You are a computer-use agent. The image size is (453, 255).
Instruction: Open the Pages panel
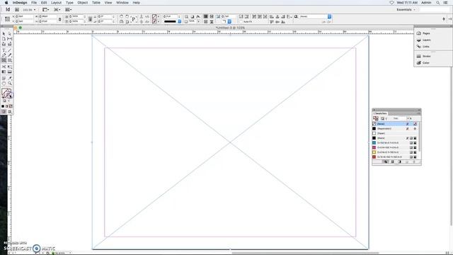423,33
